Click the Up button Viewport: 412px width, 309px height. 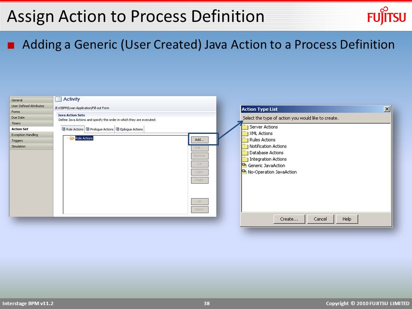click(x=200, y=202)
